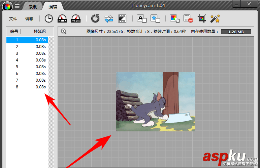
Task: Click the frame list vertical scrollbar
Action: coord(51,102)
